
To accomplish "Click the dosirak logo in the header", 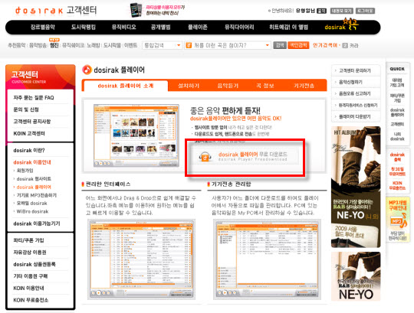I will [39, 11].
